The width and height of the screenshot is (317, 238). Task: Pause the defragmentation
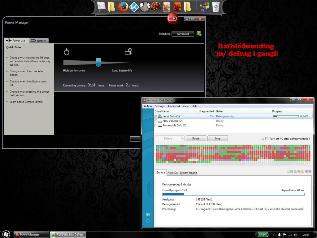196,139
